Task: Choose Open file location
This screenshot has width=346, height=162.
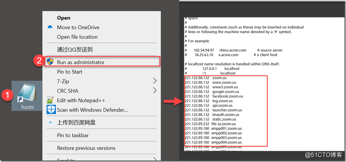Action: [x=77, y=37]
